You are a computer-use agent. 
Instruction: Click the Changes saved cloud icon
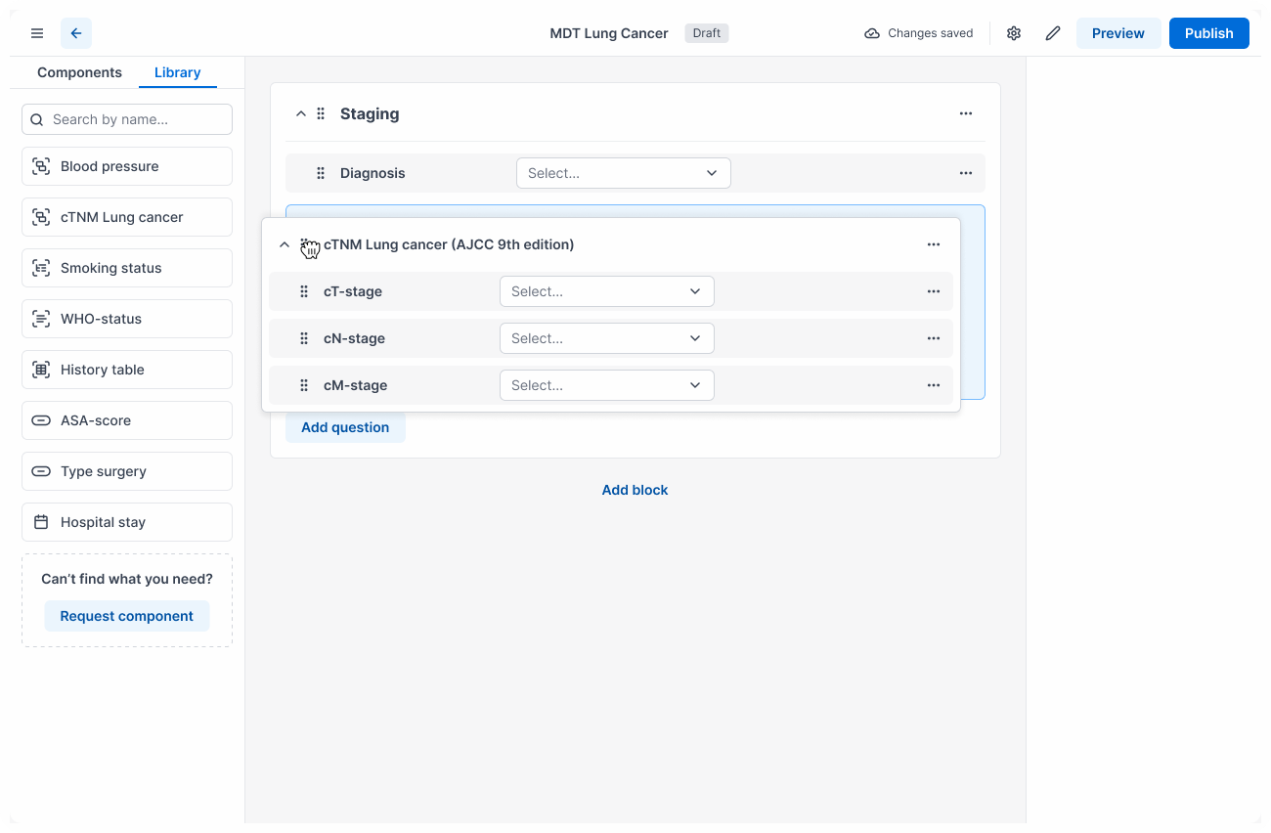[872, 33]
